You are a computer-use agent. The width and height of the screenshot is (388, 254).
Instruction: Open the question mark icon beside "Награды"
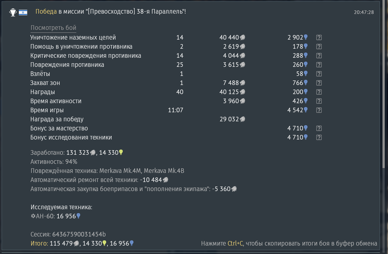point(319,92)
